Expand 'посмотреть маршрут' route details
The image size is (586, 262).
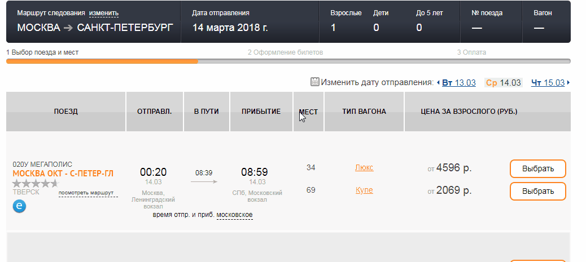point(86,193)
